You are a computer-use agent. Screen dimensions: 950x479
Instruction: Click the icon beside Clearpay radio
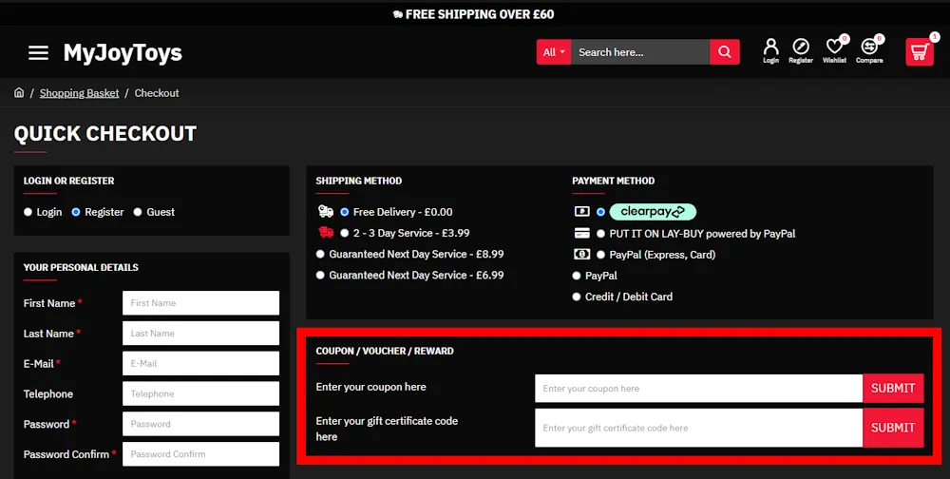pos(581,212)
